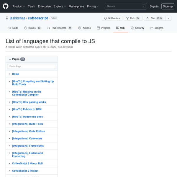Click the Wiki book icon
This screenshot has height=177, width=177.
tap(117, 28)
